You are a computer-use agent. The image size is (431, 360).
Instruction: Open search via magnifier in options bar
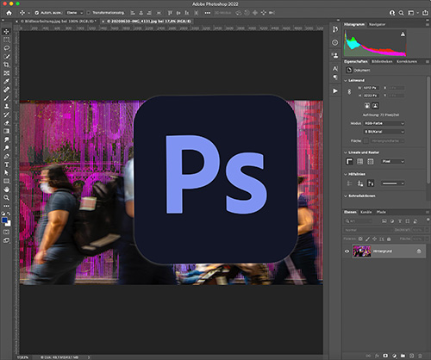[x=401, y=13]
